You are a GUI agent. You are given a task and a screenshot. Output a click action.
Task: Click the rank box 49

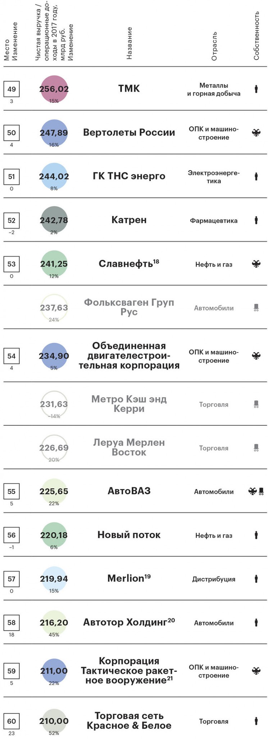pyautogui.click(x=12, y=89)
